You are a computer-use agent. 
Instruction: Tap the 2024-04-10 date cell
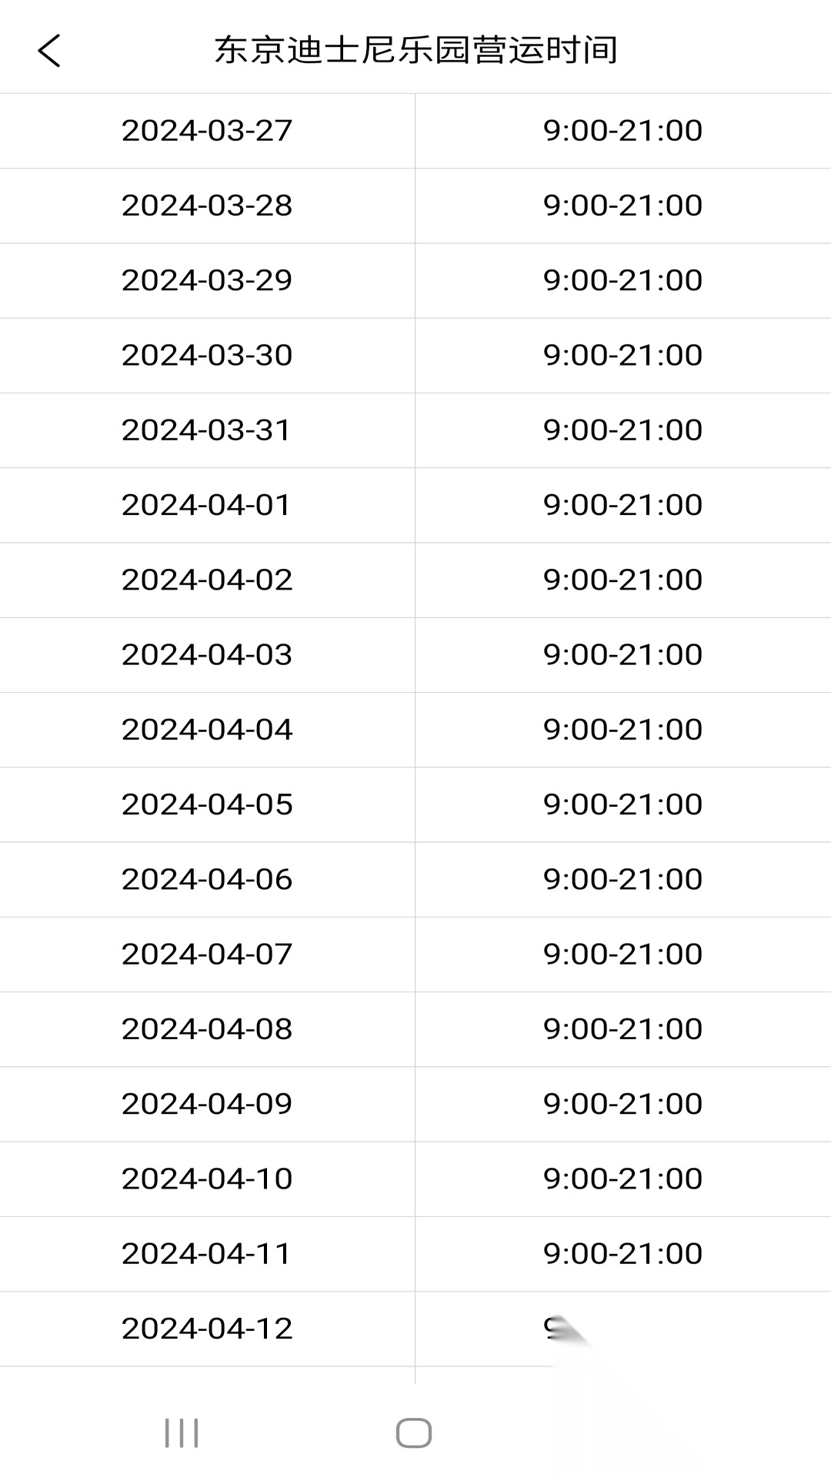(207, 1179)
